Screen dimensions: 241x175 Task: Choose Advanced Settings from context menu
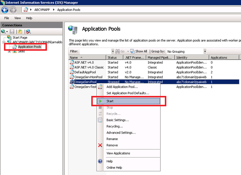[x=128, y=133]
